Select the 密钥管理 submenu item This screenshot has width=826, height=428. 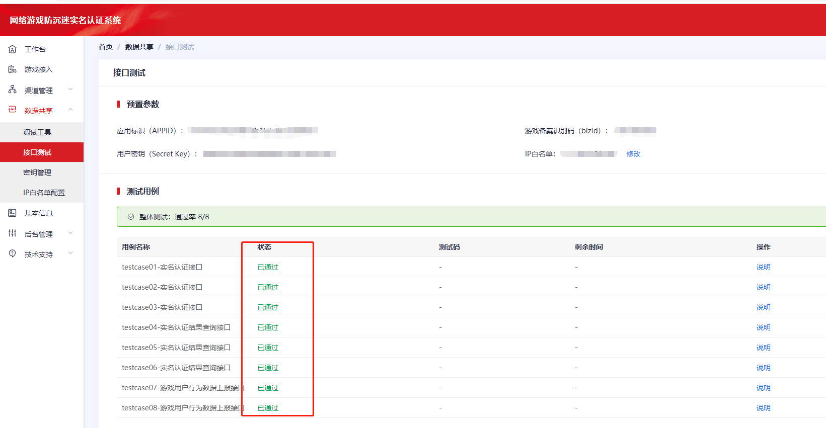42,173
